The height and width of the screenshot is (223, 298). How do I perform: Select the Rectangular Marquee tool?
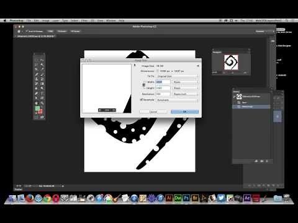point(37,60)
